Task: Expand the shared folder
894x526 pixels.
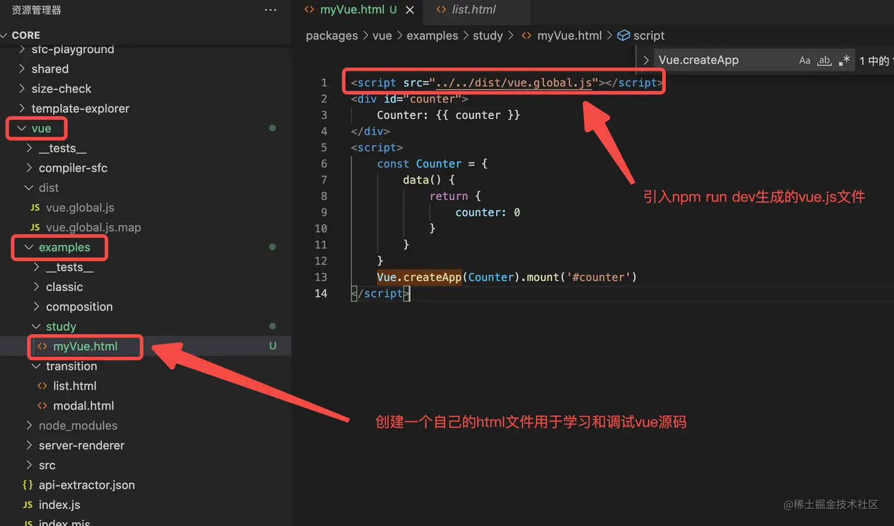Action: [x=50, y=69]
